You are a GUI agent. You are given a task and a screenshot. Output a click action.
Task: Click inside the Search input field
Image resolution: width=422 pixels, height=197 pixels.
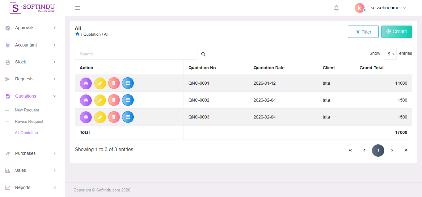(x=136, y=54)
